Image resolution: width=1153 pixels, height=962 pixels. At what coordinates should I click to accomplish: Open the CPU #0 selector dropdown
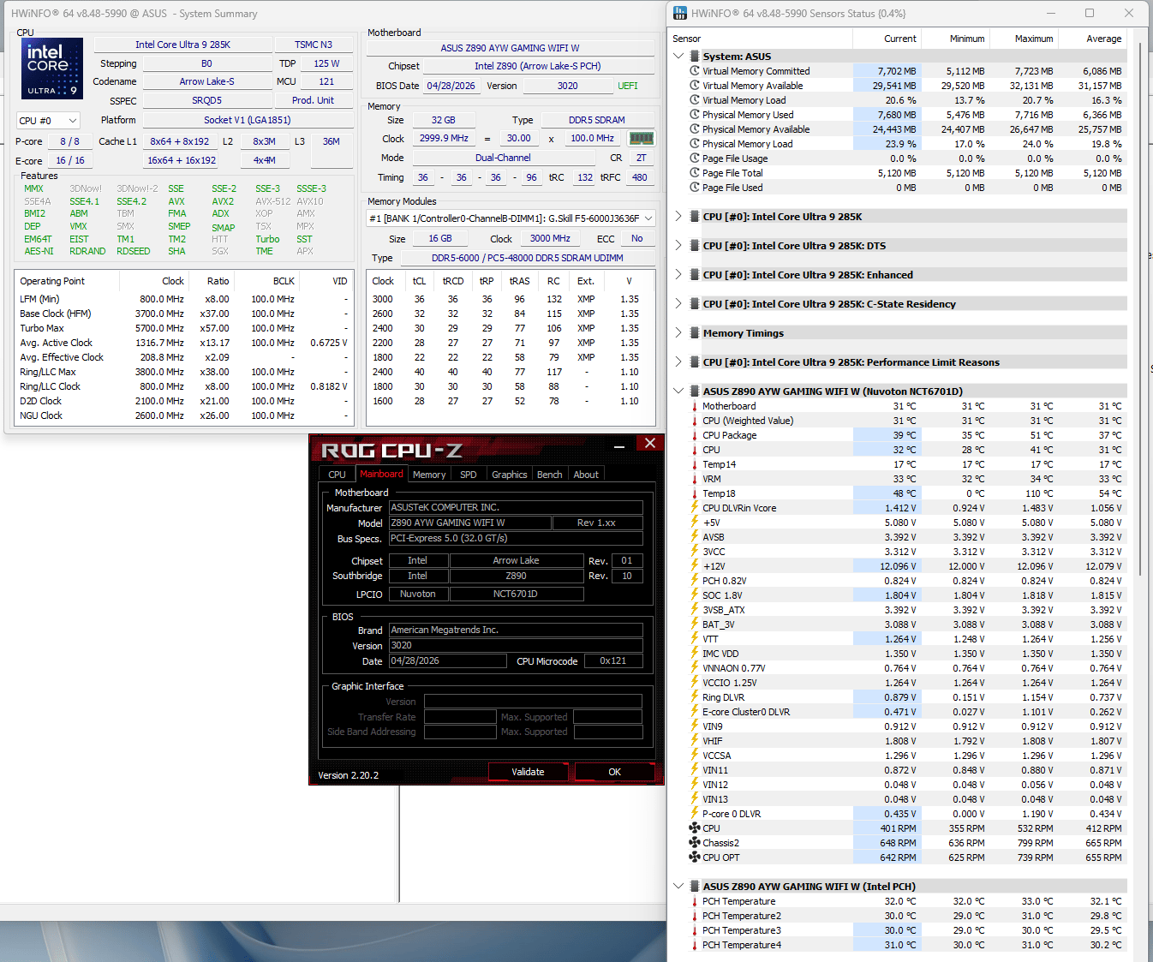pyautogui.click(x=49, y=121)
